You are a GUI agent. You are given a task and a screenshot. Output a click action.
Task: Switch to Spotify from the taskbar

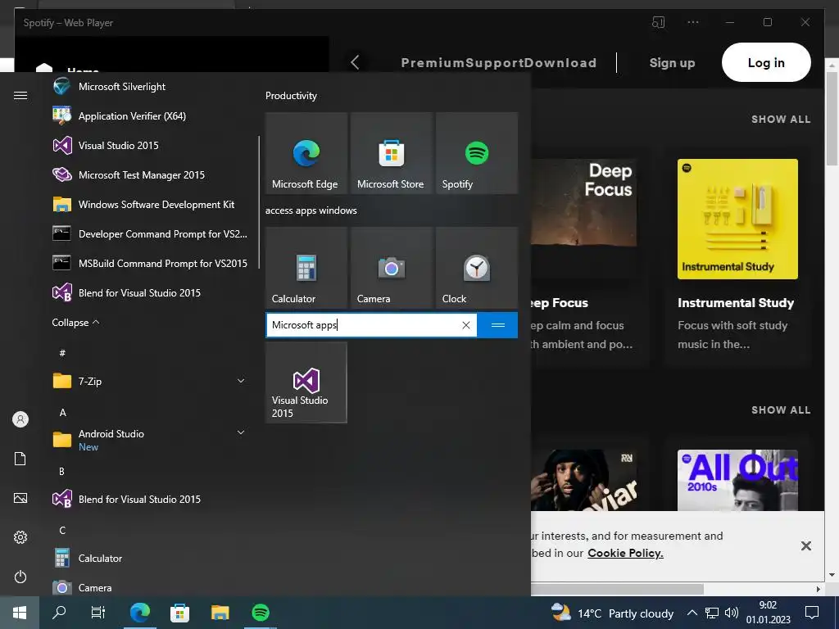[x=261, y=613]
